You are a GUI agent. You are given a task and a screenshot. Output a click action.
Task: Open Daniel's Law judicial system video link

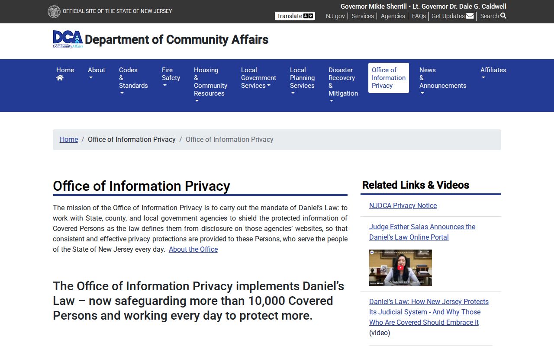(429, 312)
